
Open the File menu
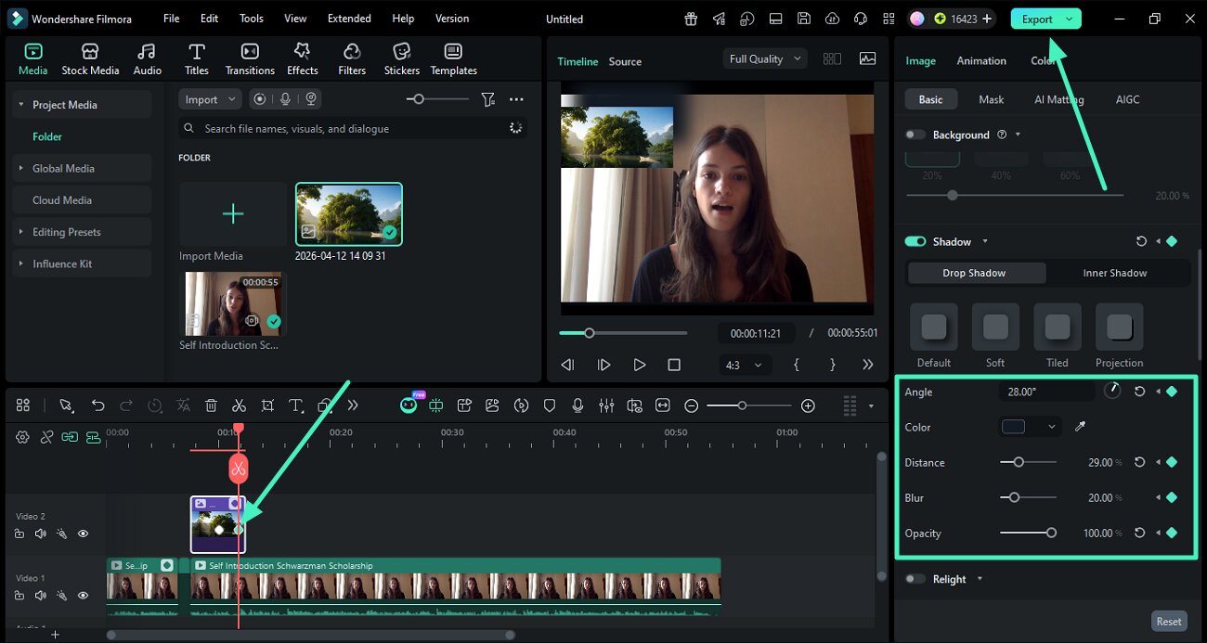172,19
